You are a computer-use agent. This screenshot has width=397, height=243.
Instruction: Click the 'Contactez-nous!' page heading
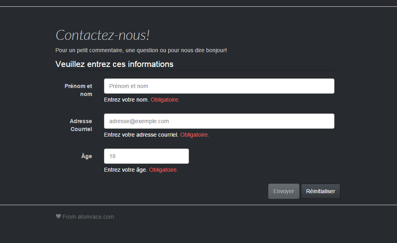[x=102, y=35]
